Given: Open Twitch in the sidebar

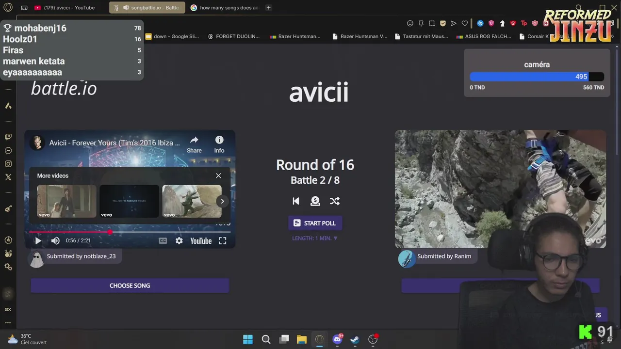Looking at the screenshot, I should pyautogui.click(x=8, y=137).
